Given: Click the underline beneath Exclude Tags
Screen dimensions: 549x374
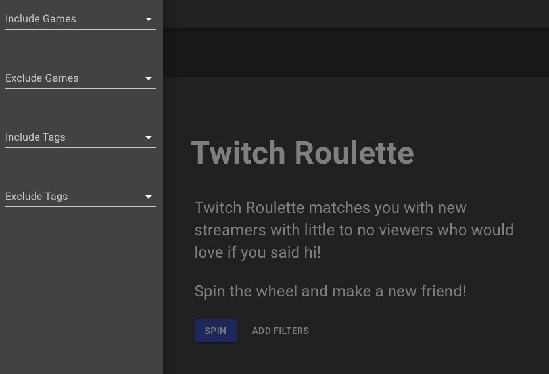Looking at the screenshot, I should click(81, 206).
